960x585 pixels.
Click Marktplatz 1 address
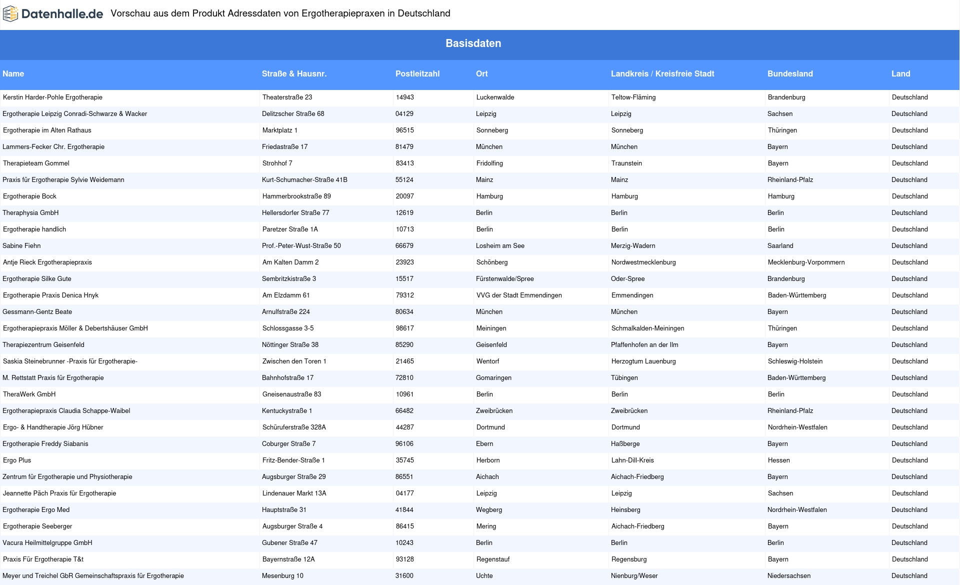(280, 130)
